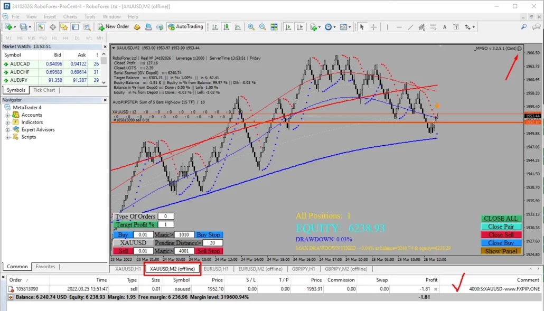Zoom out on the chart

[262, 27]
